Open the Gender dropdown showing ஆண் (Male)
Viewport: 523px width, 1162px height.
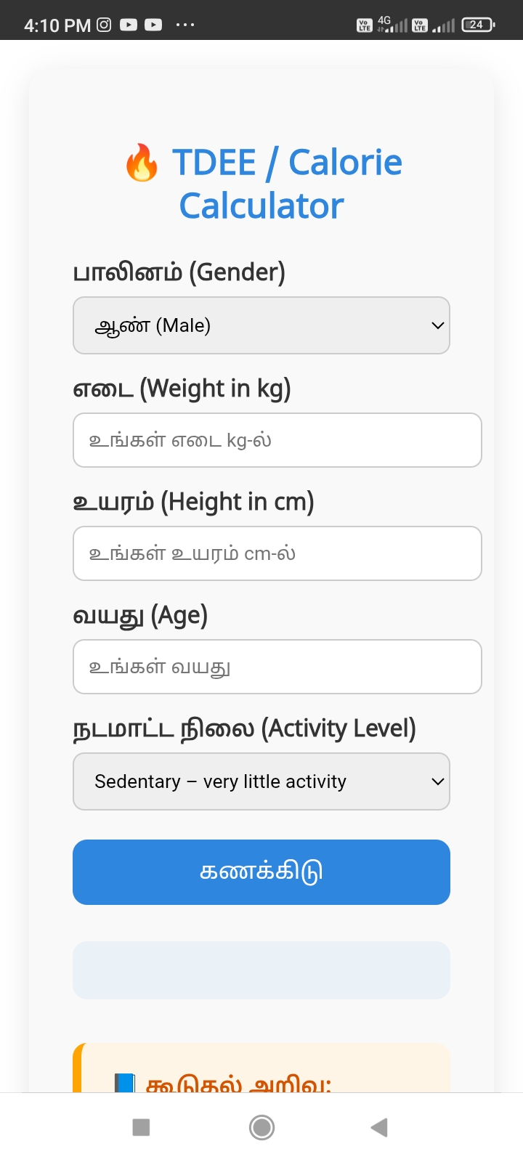261,325
